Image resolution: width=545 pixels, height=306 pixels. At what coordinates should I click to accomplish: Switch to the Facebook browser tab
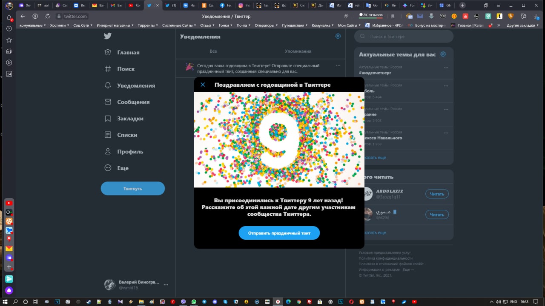point(226,6)
